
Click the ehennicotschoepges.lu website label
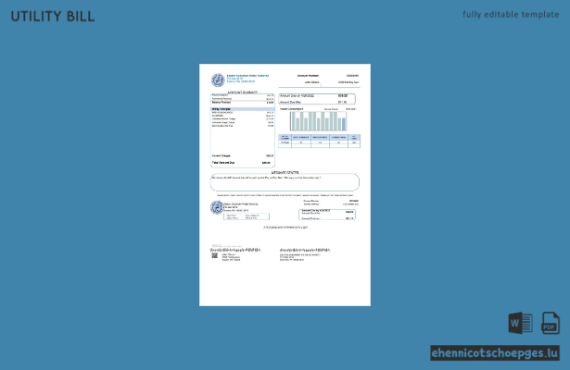coord(495,353)
